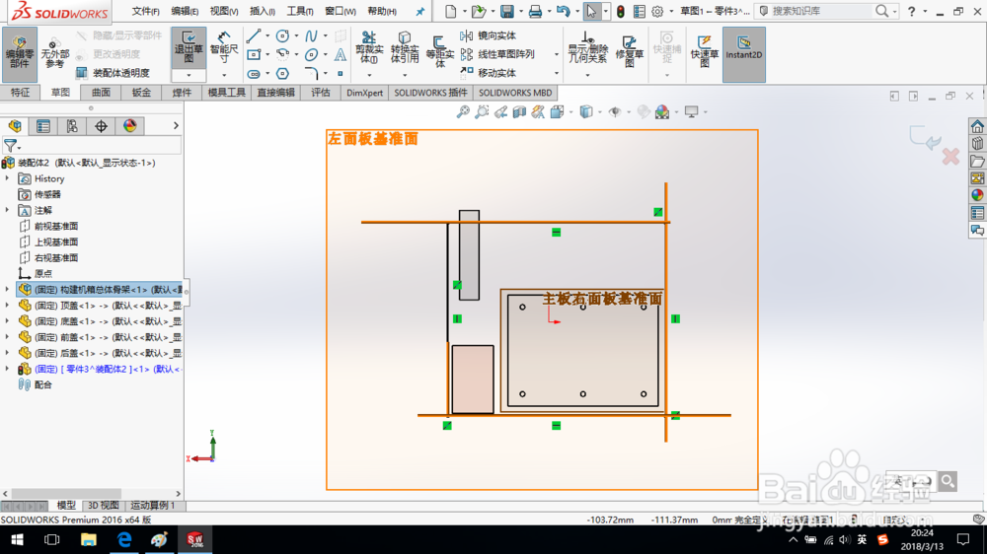Open File Explorer from taskbar
This screenshot has width=987, height=554.
(x=88, y=539)
